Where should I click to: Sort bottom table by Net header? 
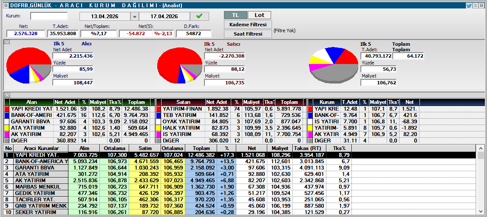252,148
